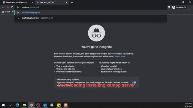Click the "Block third-party cookies" title
The image size is (193, 108).
[x=68, y=79]
